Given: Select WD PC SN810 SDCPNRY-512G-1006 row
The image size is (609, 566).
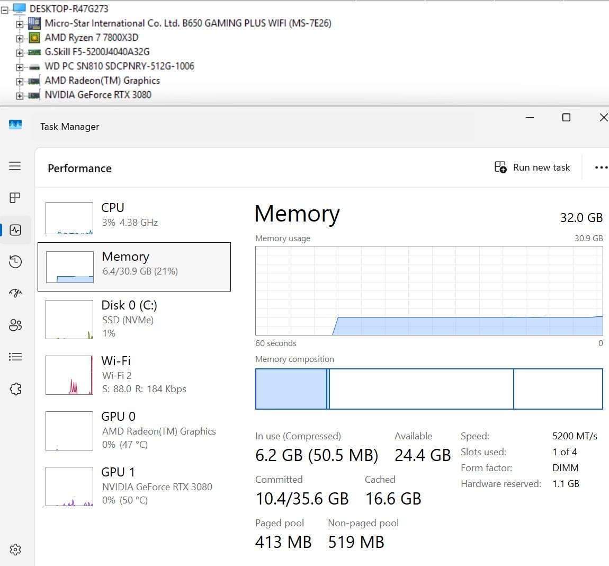Looking at the screenshot, I should tap(119, 66).
